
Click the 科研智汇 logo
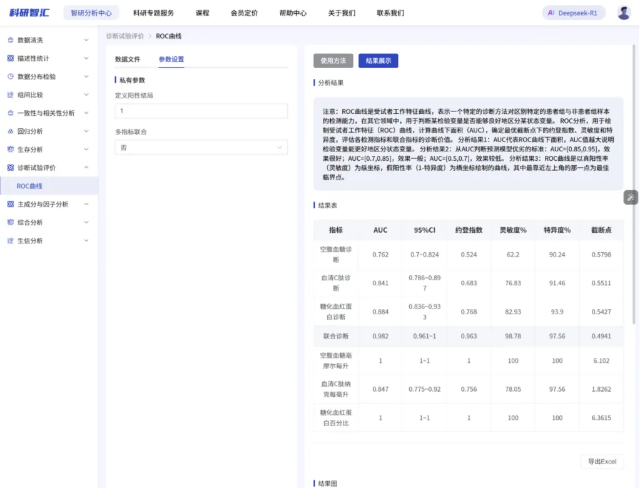(x=29, y=13)
